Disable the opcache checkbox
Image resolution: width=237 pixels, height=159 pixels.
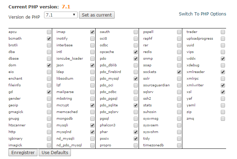tap(136, 52)
